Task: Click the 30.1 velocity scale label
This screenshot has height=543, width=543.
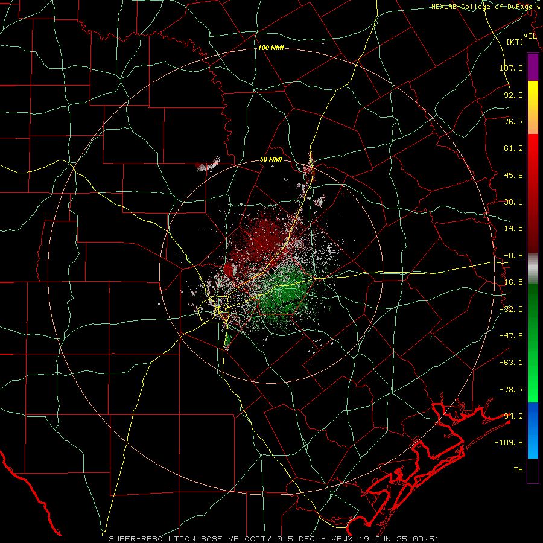Action: [513, 202]
